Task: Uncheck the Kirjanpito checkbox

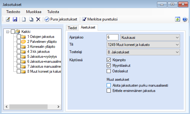Action: point(109,60)
